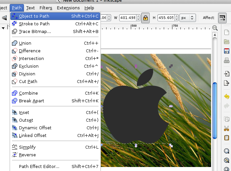Viewport: 231px width, 171px height.
Task: Open an existing document icon
Action: [227, 42]
